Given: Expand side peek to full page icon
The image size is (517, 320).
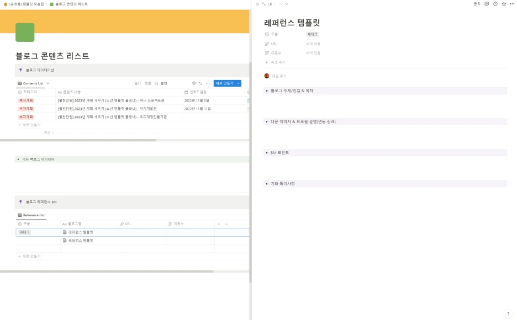Looking at the screenshot, I should [263, 3].
